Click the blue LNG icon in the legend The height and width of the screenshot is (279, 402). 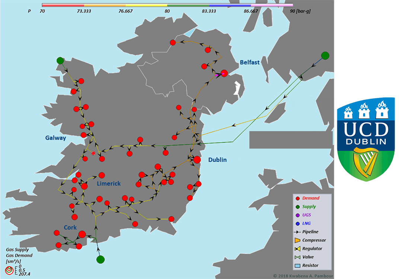(x=298, y=223)
